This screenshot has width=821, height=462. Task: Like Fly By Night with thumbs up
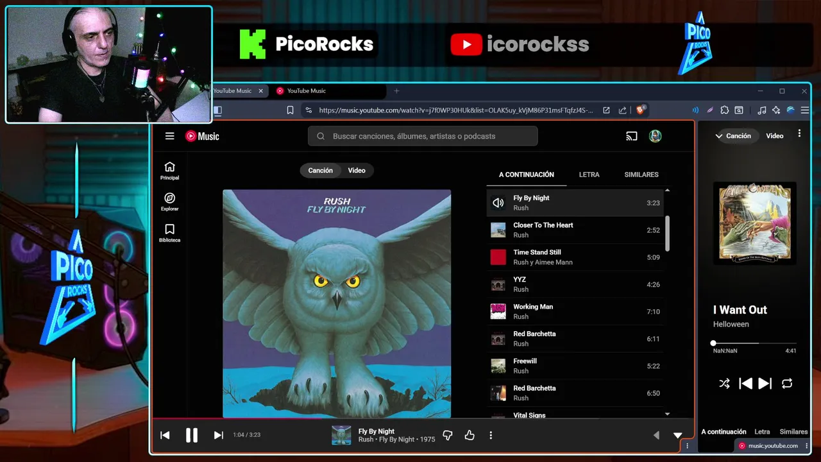click(x=470, y=435)
